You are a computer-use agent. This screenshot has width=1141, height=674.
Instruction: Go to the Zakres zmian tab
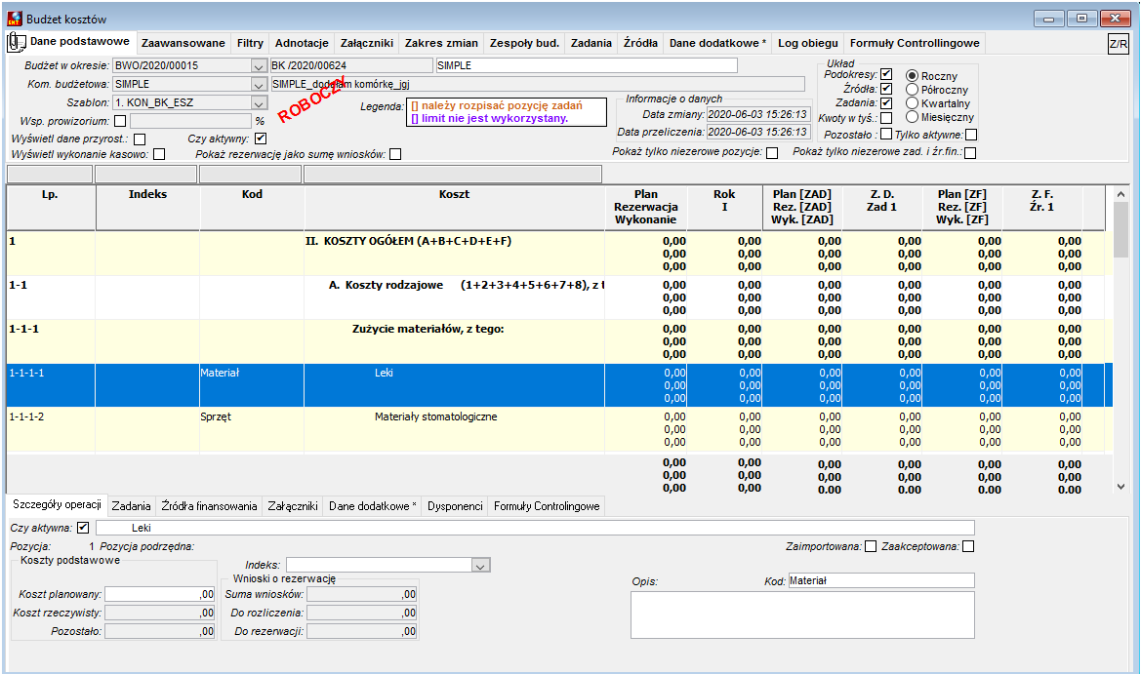441,43
